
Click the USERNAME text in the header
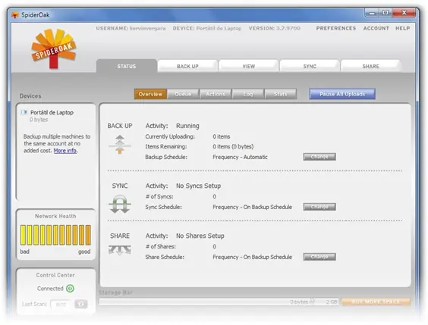[131, 28]
